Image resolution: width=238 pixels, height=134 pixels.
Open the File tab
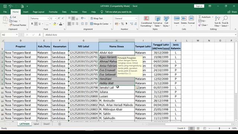5,12
